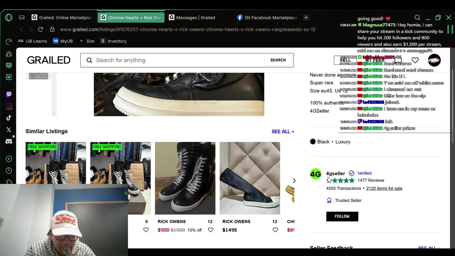The width and height of the screenshot is (455, 256).
Task: Open the browser tab search magnifier
Action: point(417,17)
